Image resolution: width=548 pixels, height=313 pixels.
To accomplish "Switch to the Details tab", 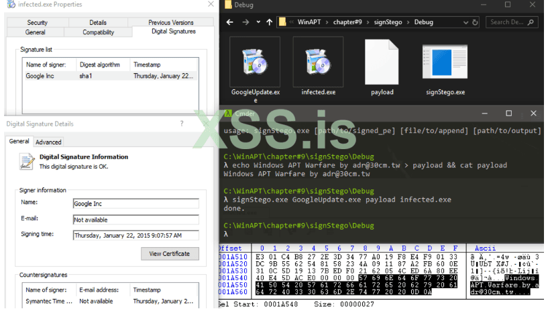I will click(98, 22).
